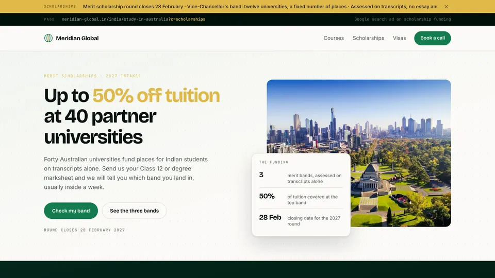Click 'MERIT SCHOLARSHIPS · 2027 INTAKES' eyebrow text
495x278 pixels.
(92, 76)
